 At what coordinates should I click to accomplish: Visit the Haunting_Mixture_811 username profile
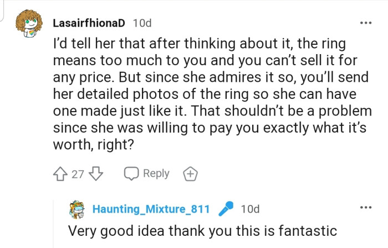click(x=151, y=209)
